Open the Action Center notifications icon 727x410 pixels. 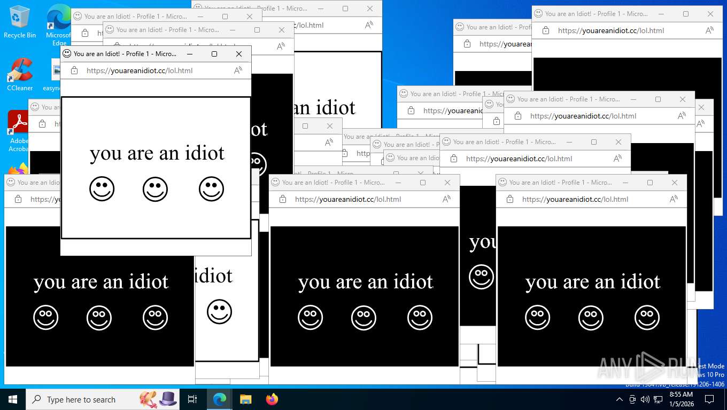(x=709, y=399)
